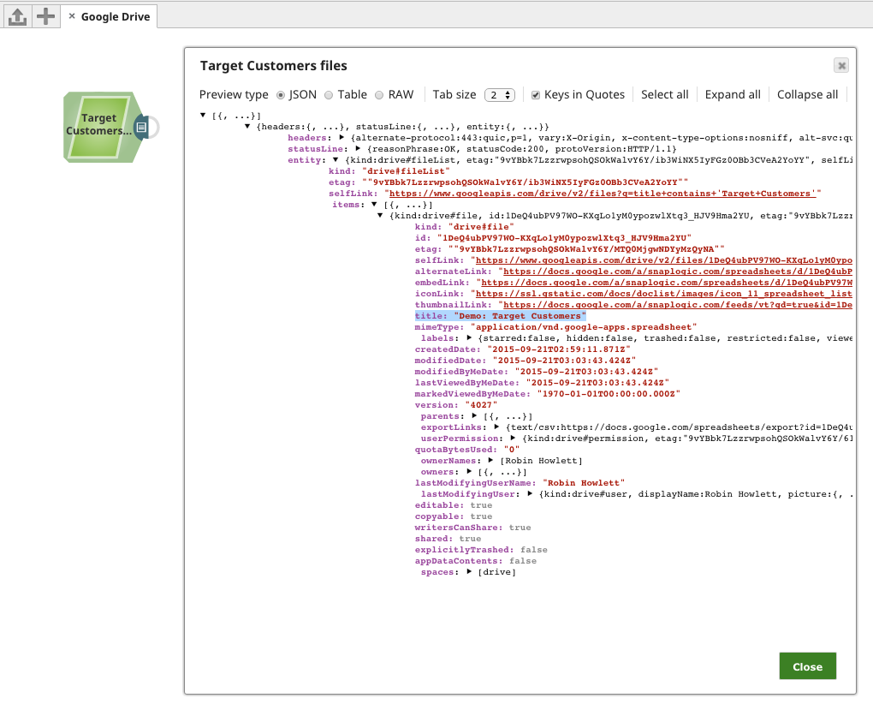Image resolution: width=873 pixels, height=710 pixels.
Task: Open the Target Customers snap on canvas
Action: click(x=98, y=127)
